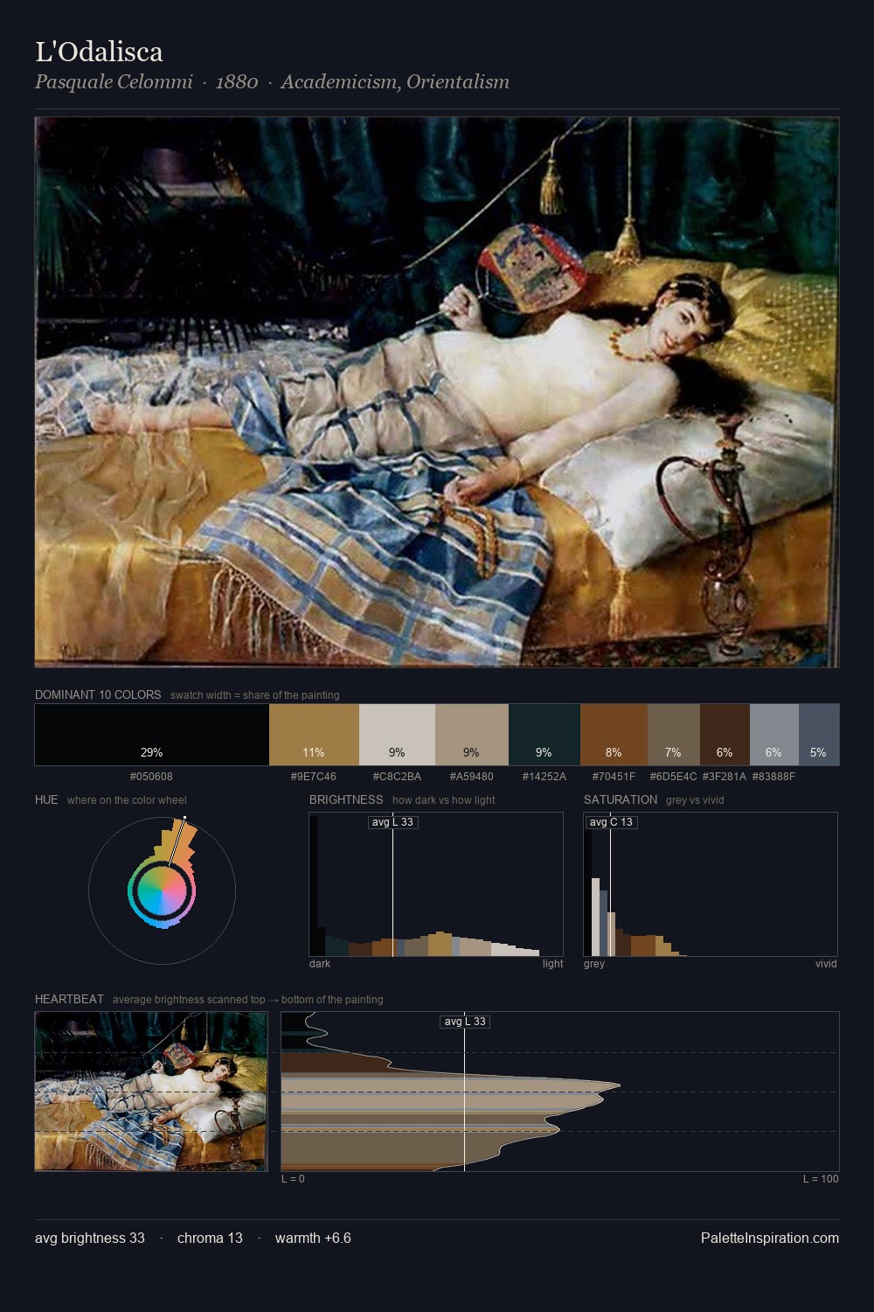Click the avg L 33 heartbeat label
Screen dimensions: 874x1312
pos(465,1022)
